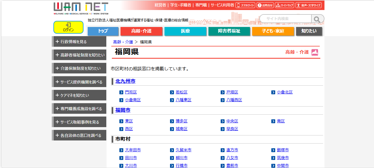Click the pink 高齢・介護 category icon

coord(315,52)
